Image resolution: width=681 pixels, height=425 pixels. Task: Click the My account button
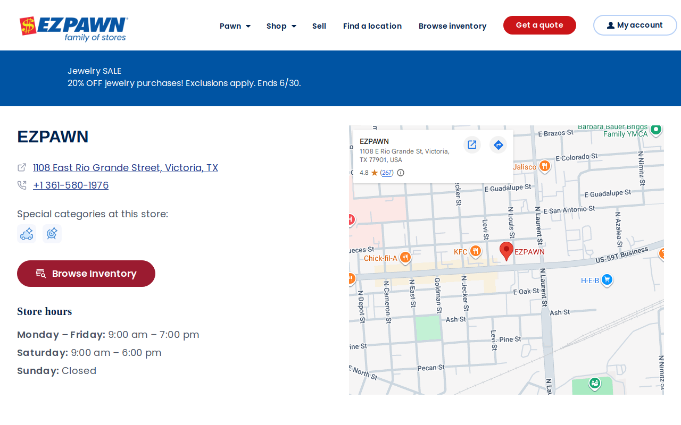[x=635, y=25]
